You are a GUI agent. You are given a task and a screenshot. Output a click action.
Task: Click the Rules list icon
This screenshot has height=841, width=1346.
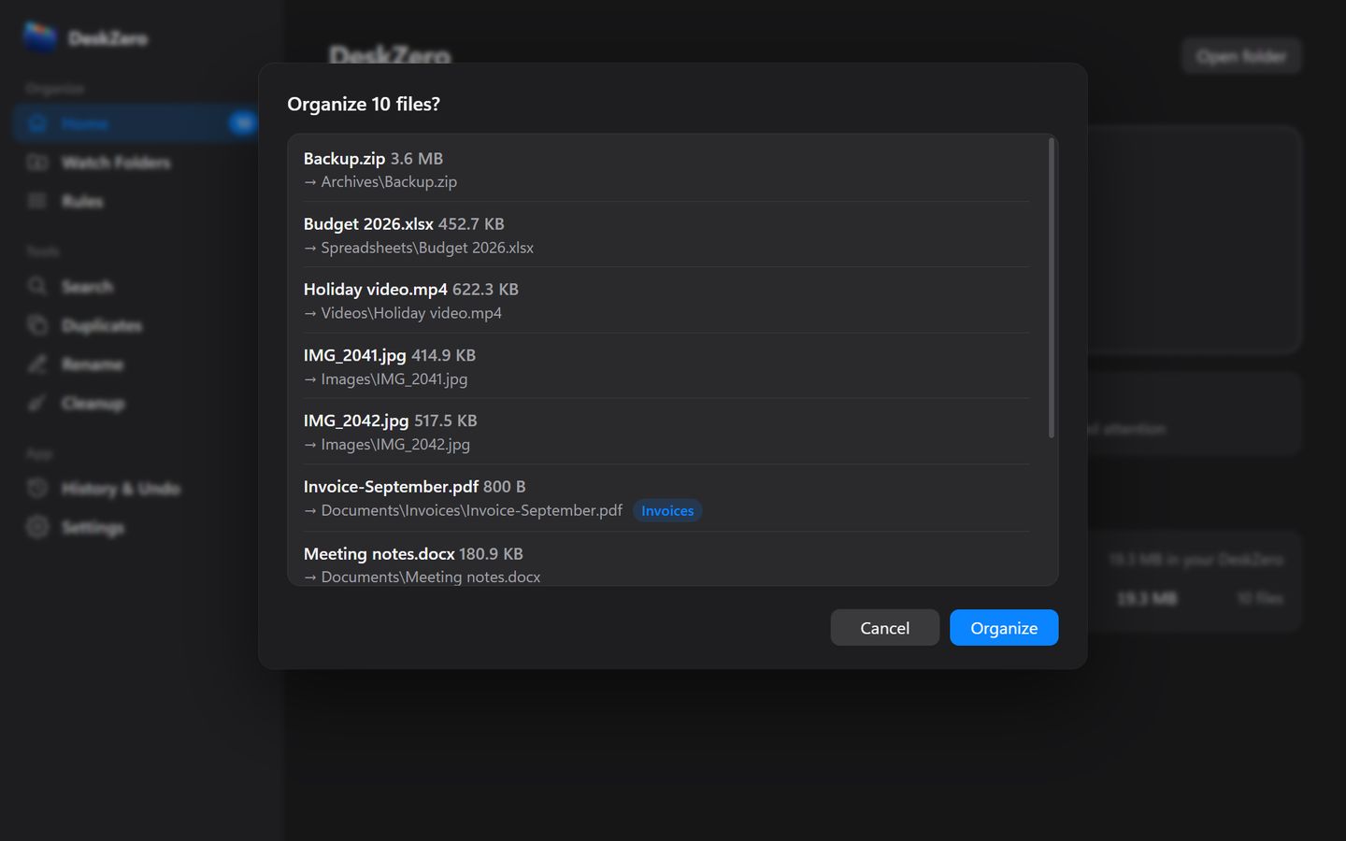click(x=37, y=201)
